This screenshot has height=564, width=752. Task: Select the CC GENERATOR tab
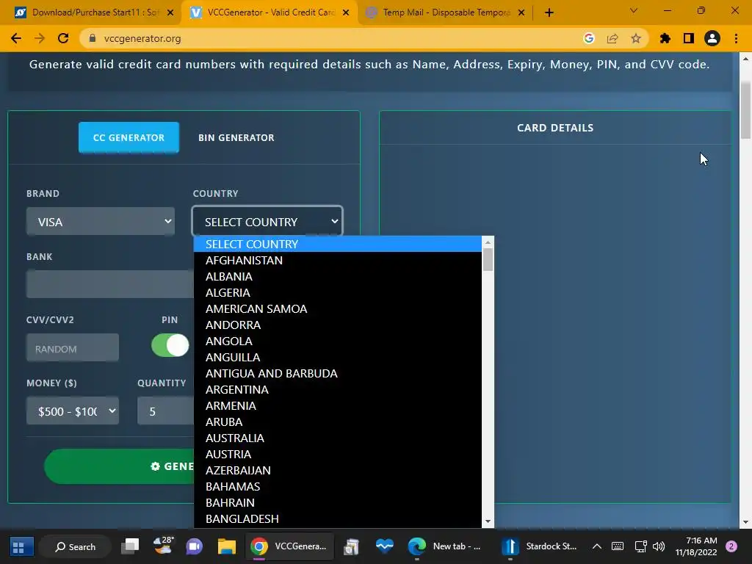point(129,137)
